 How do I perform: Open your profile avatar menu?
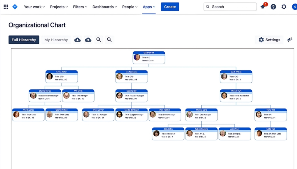[x=295, y=7]
